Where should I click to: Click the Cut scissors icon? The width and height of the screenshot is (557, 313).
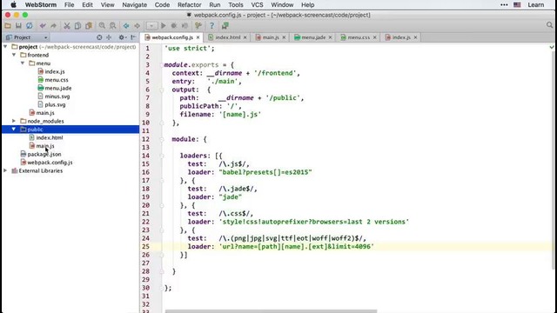tap(67, 25)
